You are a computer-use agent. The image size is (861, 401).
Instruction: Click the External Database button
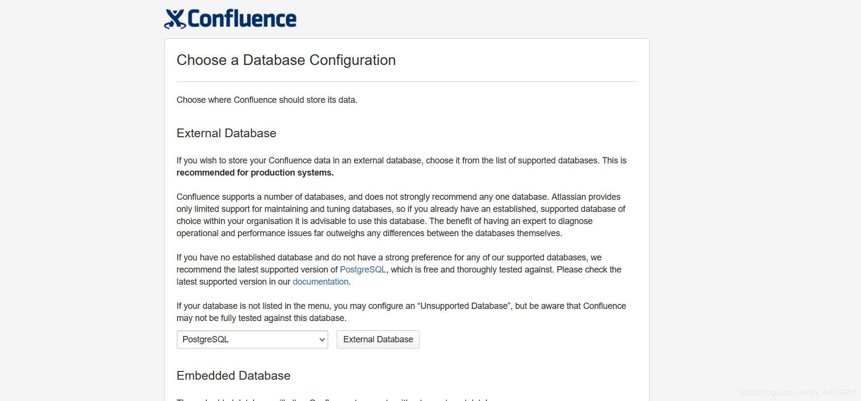click(x=378, y=339)
